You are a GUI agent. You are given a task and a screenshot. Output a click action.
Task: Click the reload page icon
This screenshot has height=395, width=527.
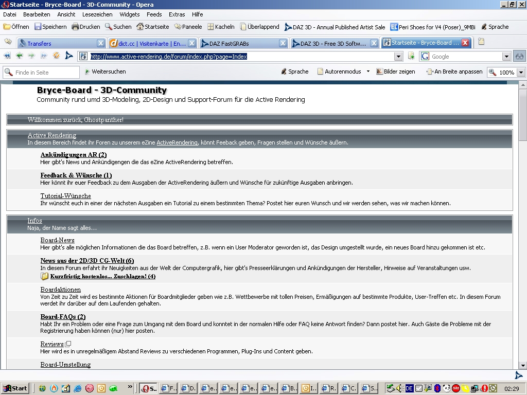coord(56,56)
